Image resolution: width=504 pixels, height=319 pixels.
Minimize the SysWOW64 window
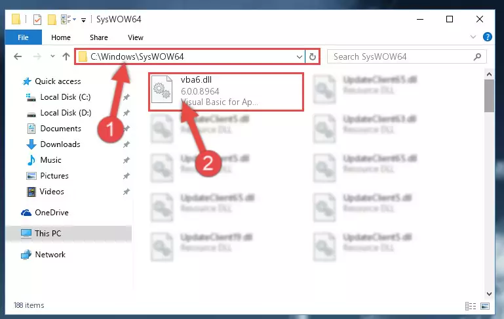click(420, 19)
